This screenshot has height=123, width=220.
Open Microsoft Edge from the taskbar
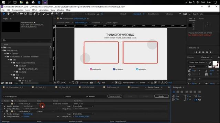[39, 2]
